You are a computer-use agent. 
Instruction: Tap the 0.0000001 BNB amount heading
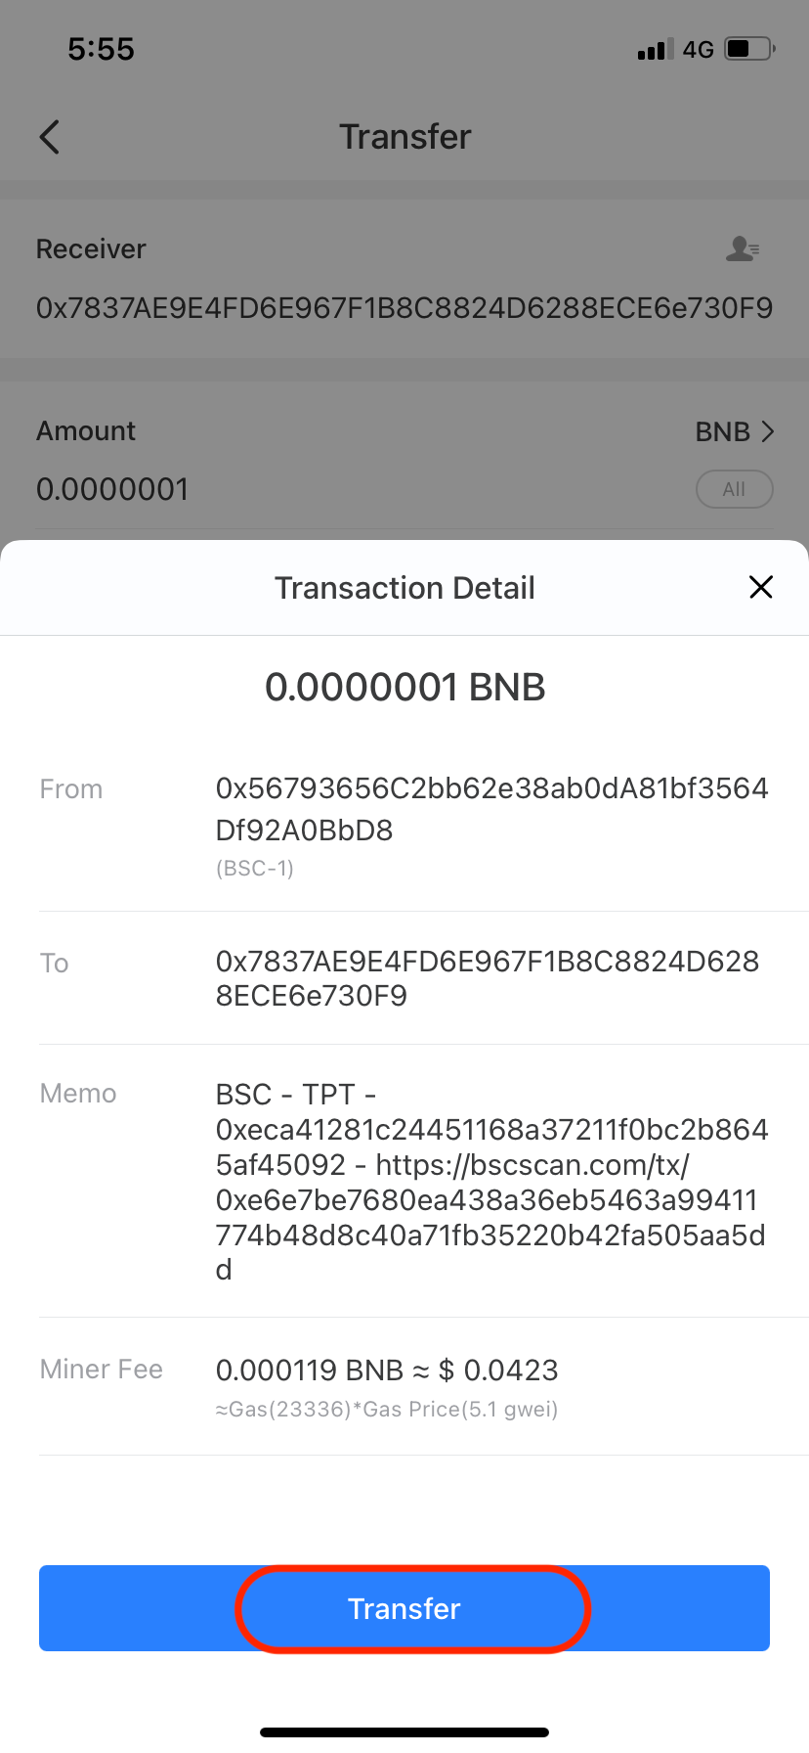pyautogui.click(x=404, y=687)
